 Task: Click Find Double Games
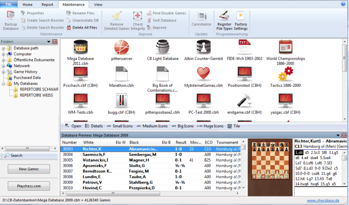tap(166, 13)
